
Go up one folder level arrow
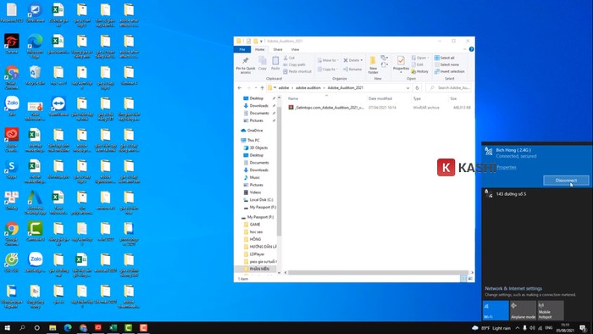[262, 88]
